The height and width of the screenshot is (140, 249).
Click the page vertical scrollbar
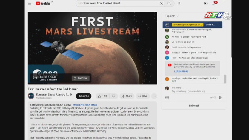tap(232, 29)
